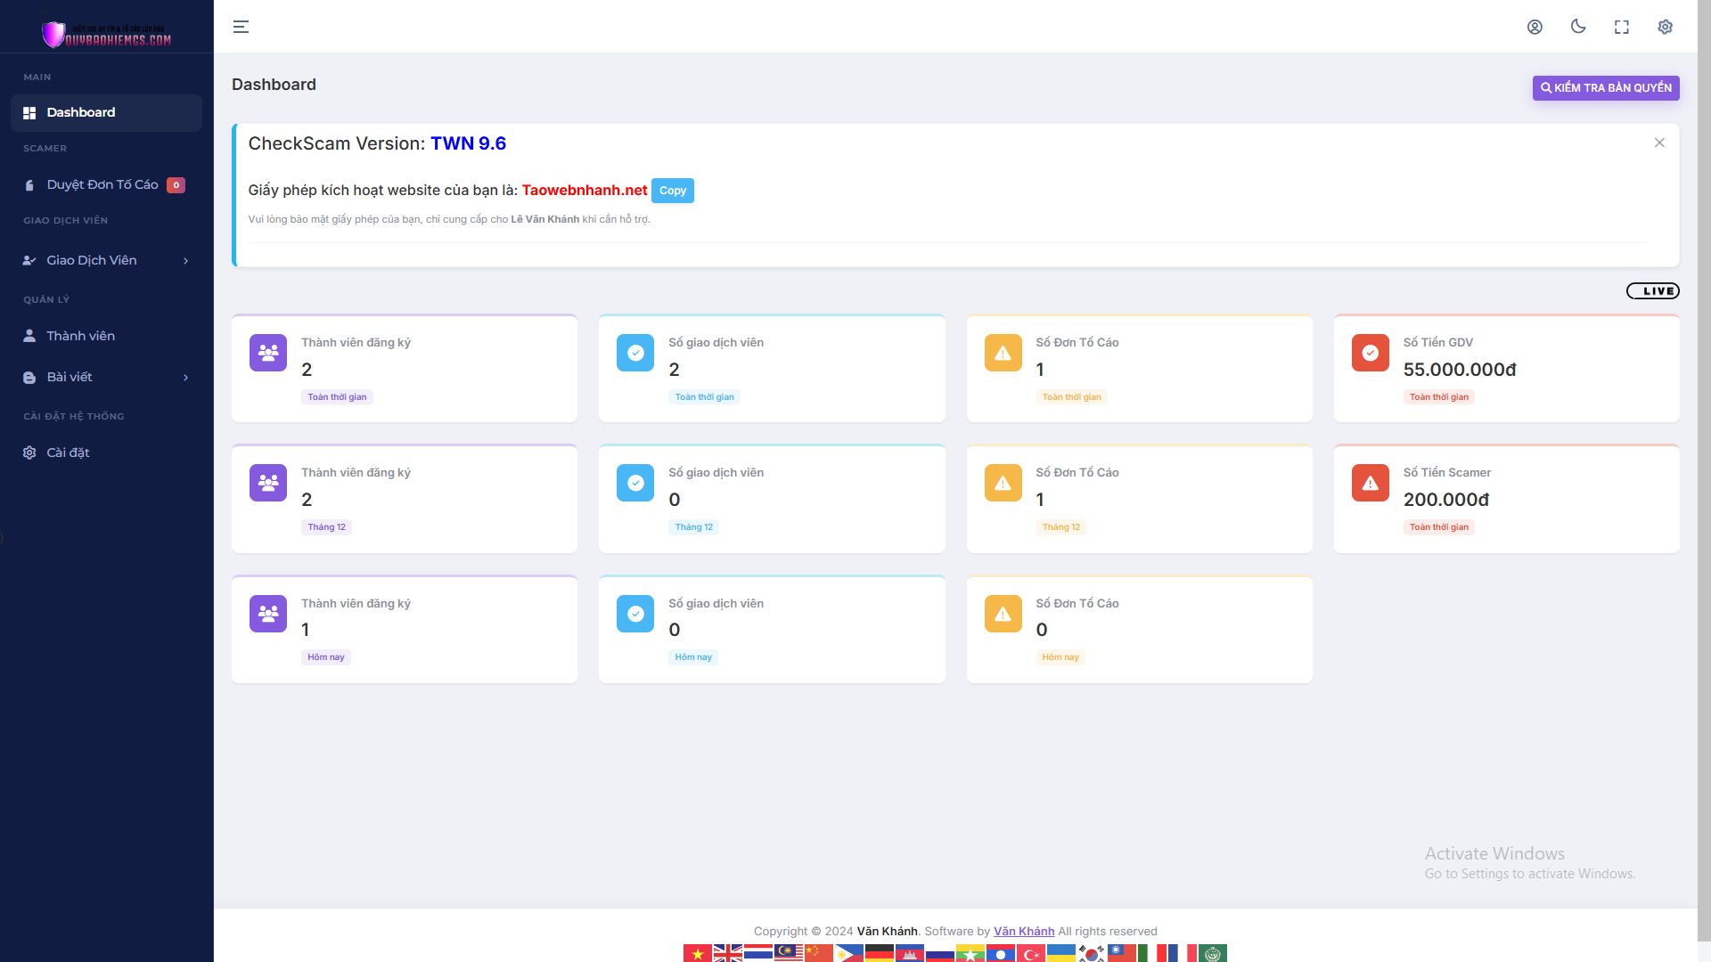Screen dimensions: 1711x962
Task: Expand the Giao Dịch Viên submenu
Action: [x=92, y=260]
